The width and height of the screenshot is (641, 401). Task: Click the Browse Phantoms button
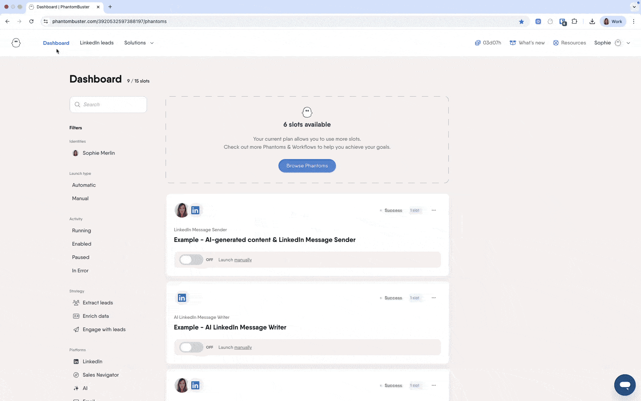(x=307, y=166)
